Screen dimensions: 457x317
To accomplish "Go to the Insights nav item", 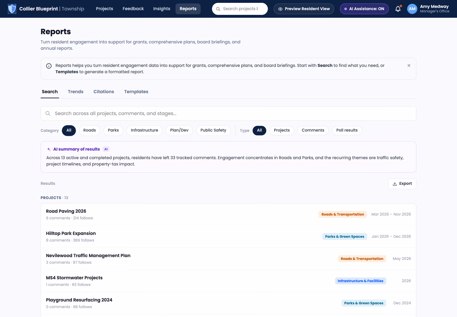I will tap(162, 9).
